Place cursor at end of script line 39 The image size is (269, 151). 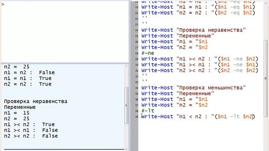(255, 117)
